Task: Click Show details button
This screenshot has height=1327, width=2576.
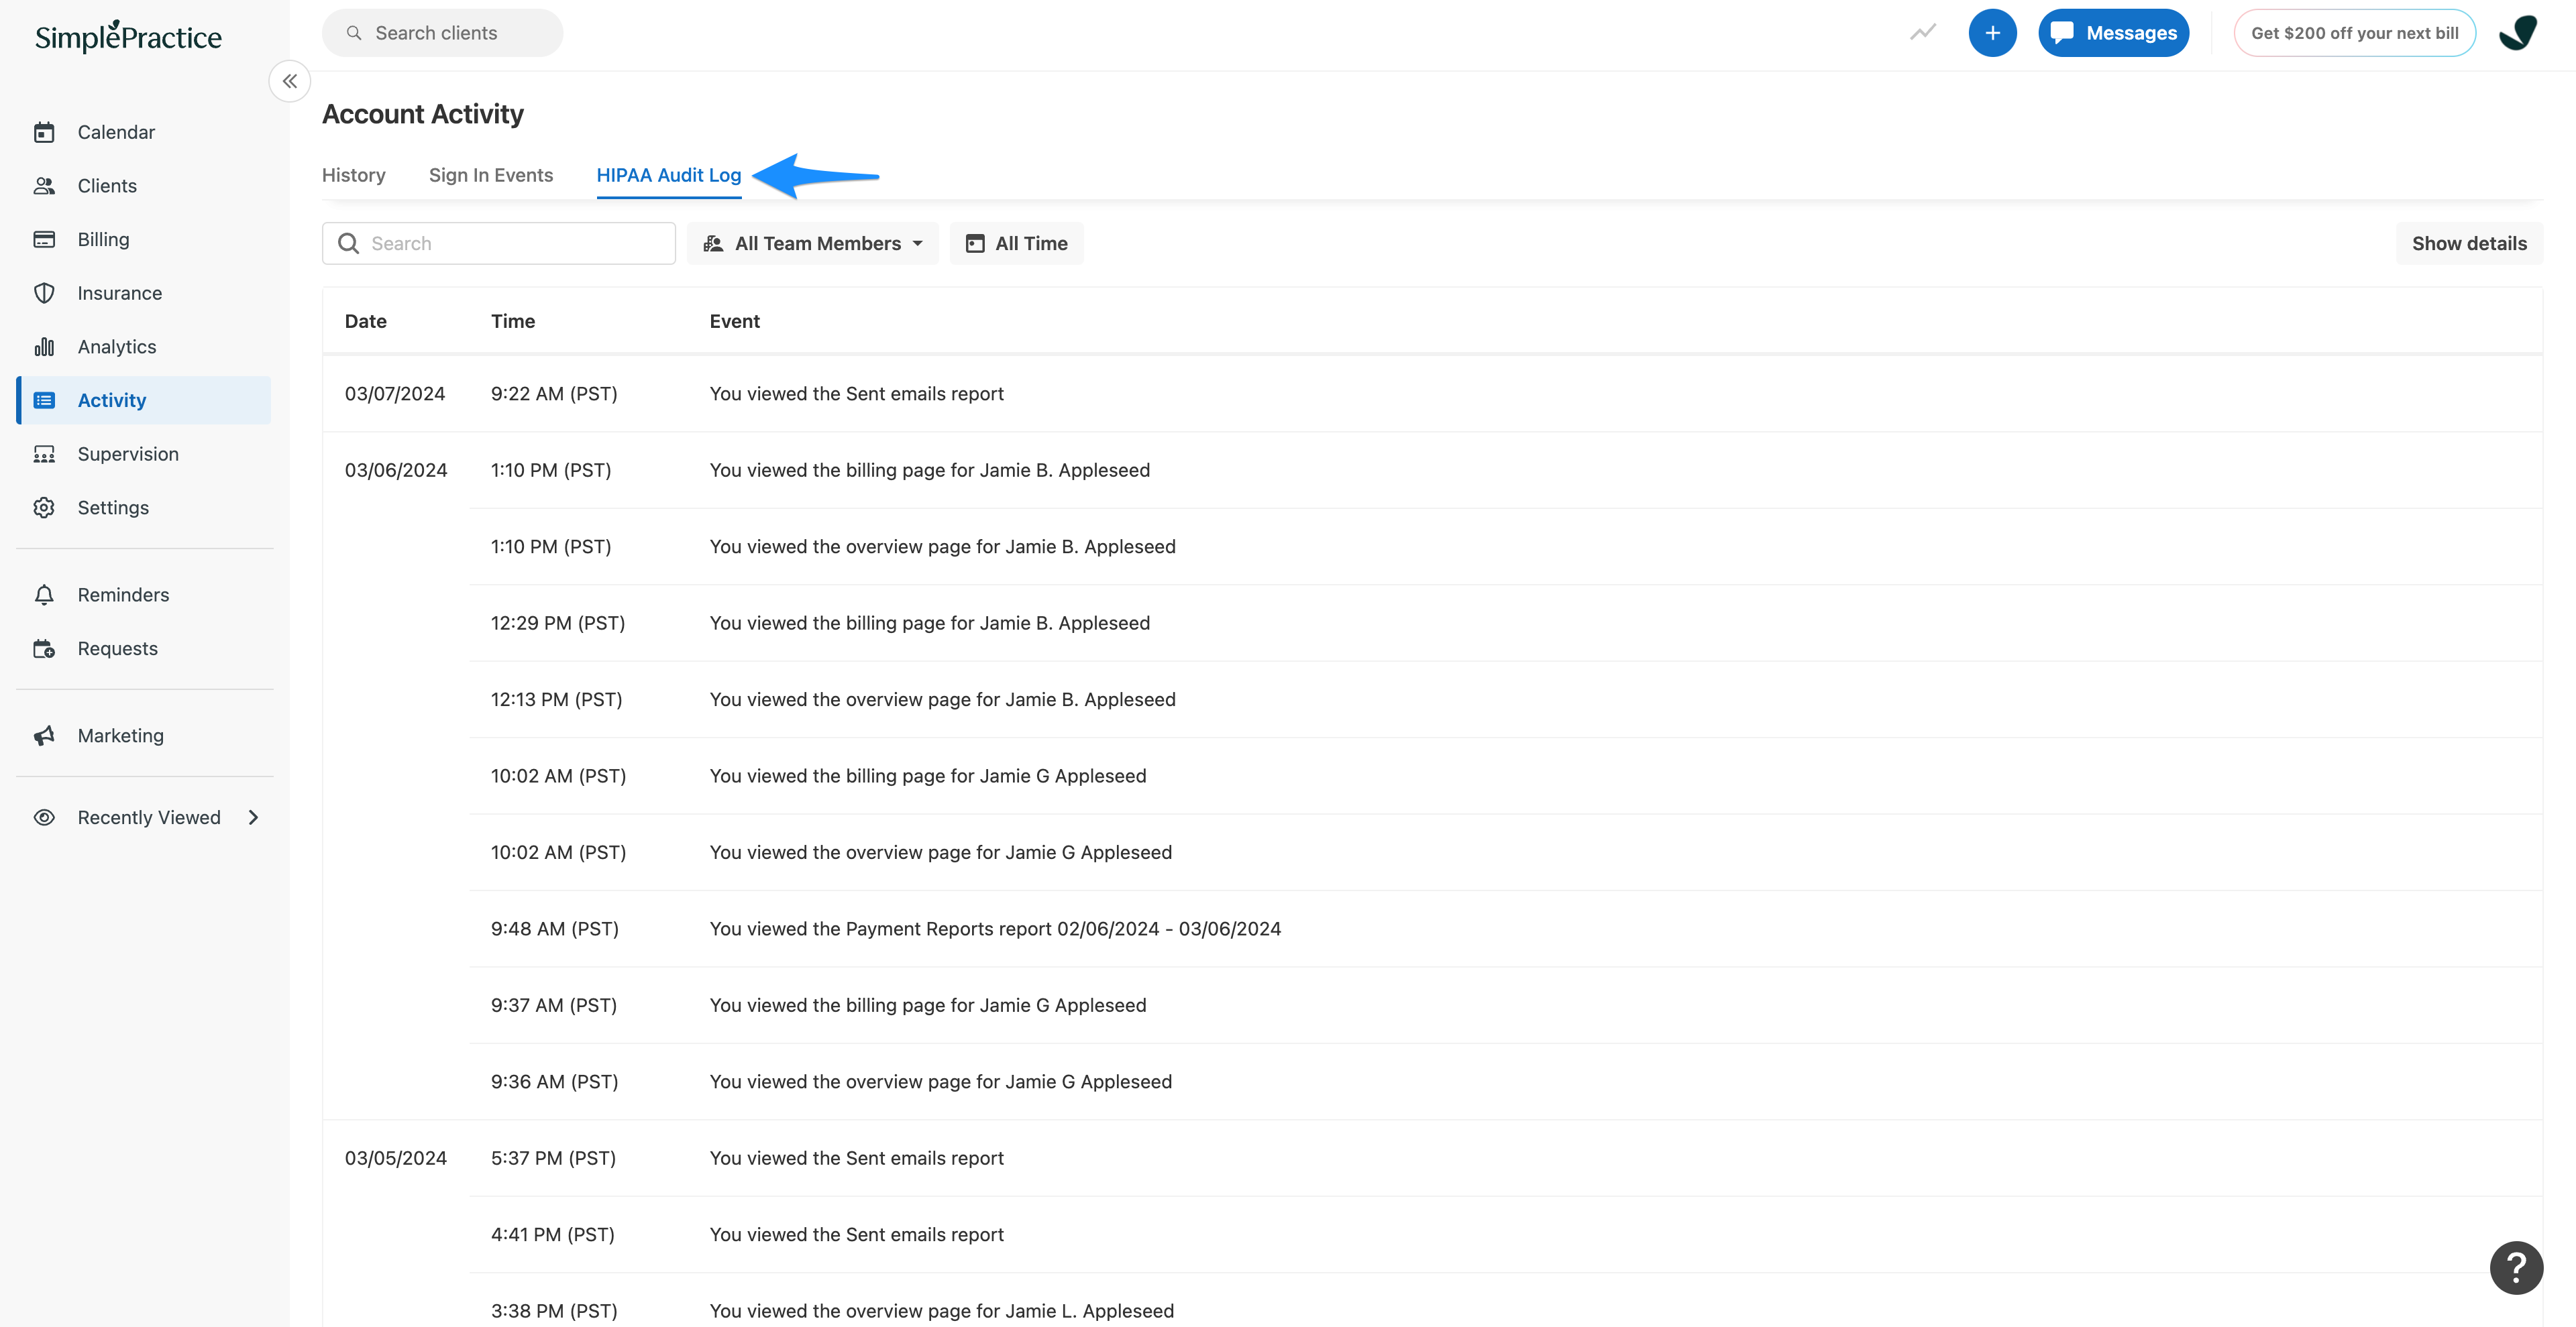Action: click(2469, 243)
